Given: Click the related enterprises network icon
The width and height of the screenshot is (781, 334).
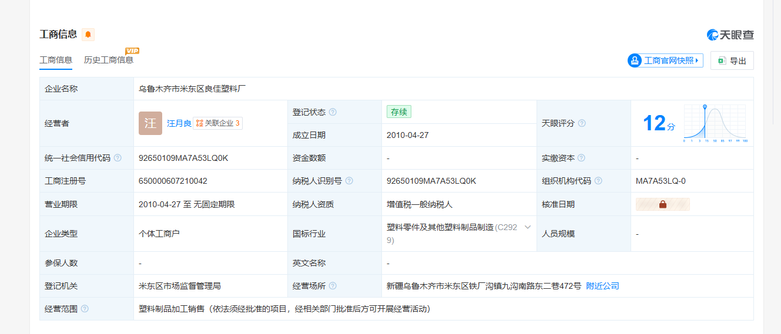Looking at the screenshot, I should [x=199, y=123].
